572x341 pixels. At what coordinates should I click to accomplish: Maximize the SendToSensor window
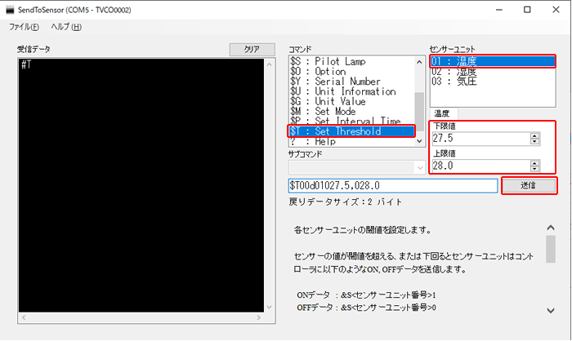coord(527,10)
